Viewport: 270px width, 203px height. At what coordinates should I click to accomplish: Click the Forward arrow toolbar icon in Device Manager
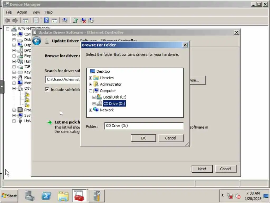15,21
